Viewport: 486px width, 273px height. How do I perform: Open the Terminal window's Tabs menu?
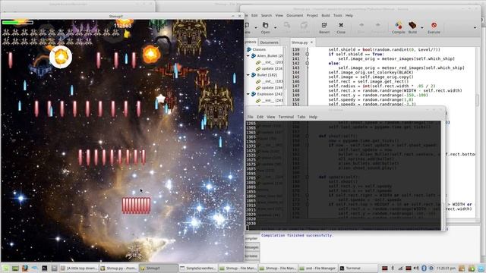(301, 117)
